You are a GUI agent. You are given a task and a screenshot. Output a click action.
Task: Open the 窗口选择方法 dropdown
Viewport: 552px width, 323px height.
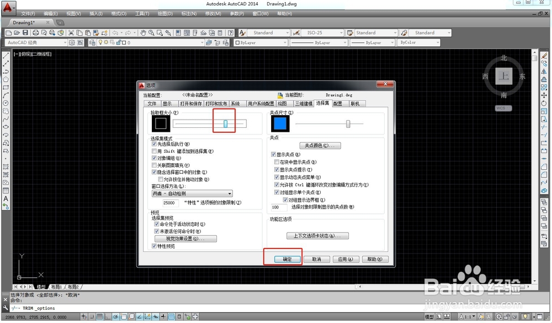(x=192, y=193)
